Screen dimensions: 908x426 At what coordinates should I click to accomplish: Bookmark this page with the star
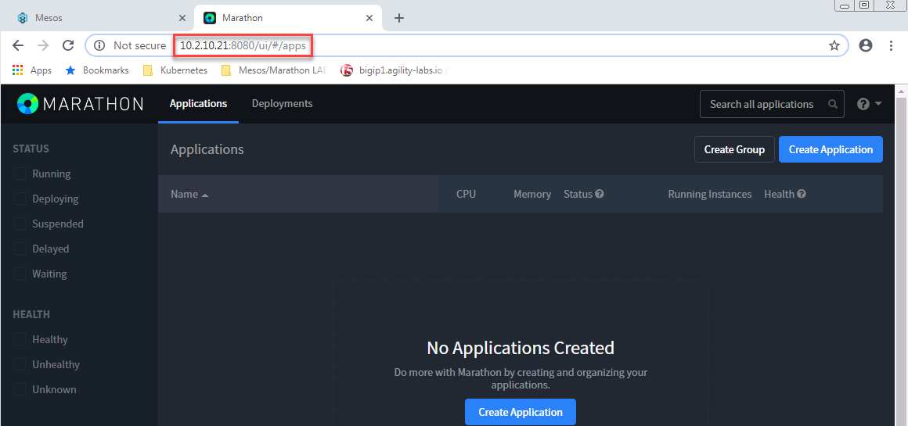(x=834, y=45)
